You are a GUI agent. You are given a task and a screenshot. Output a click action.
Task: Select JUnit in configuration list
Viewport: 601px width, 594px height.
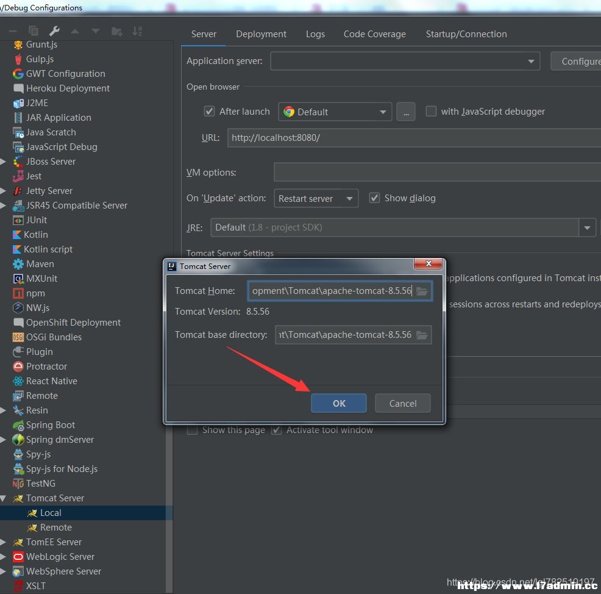(37, 220)
